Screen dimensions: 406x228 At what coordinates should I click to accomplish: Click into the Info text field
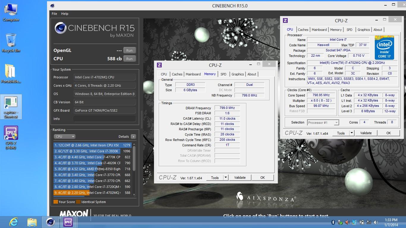tap(104, 119)
